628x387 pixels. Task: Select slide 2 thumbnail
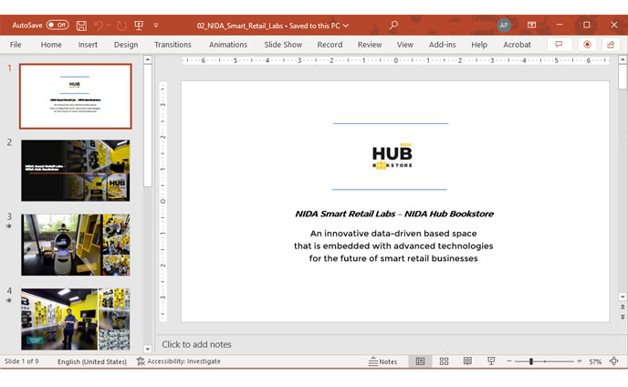pyautogui.click(x=75, y=171)
